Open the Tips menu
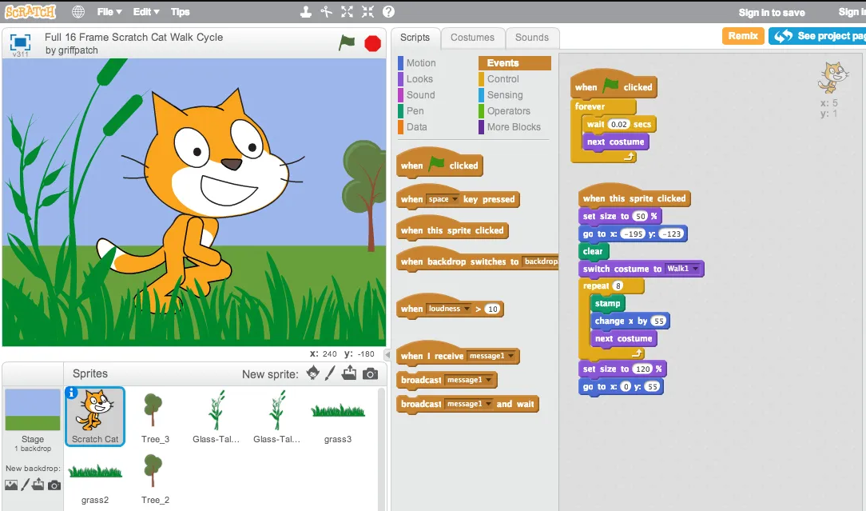 click(x=180, y=12)
